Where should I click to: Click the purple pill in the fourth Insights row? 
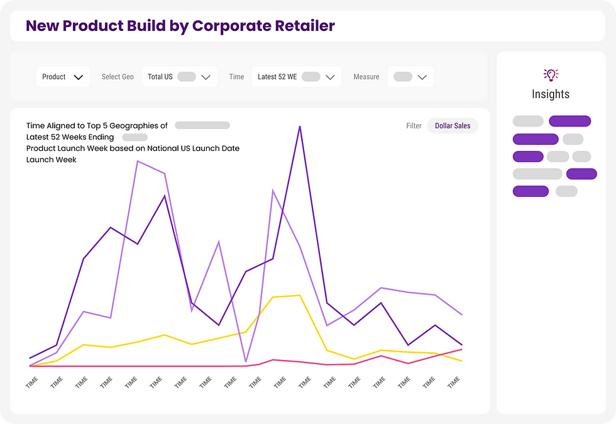click(x=581, y=174)
